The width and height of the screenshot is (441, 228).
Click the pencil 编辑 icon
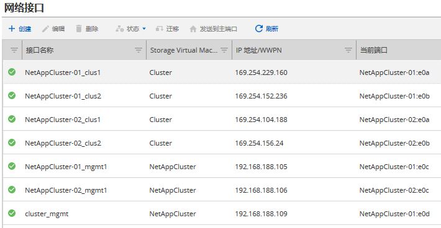pos(45,28)
